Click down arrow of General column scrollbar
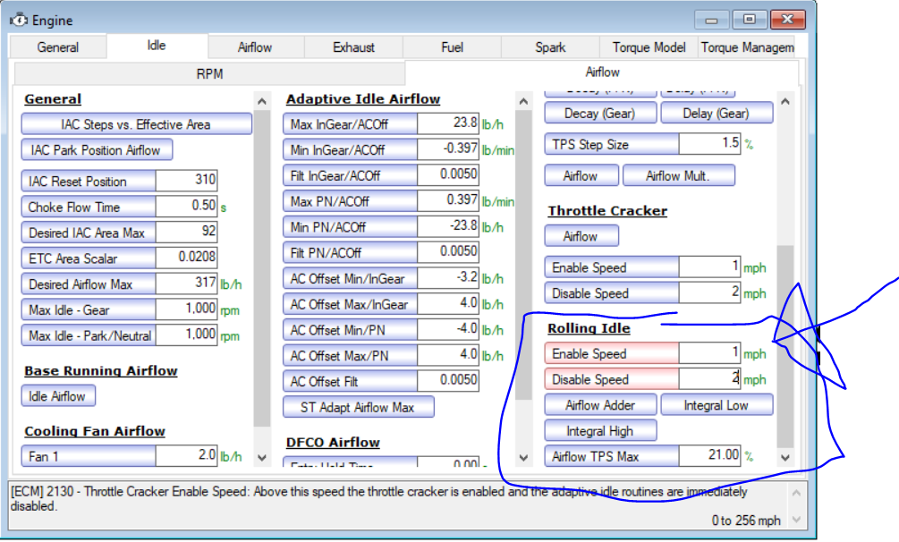899x542 pixels. pos(262,458)
